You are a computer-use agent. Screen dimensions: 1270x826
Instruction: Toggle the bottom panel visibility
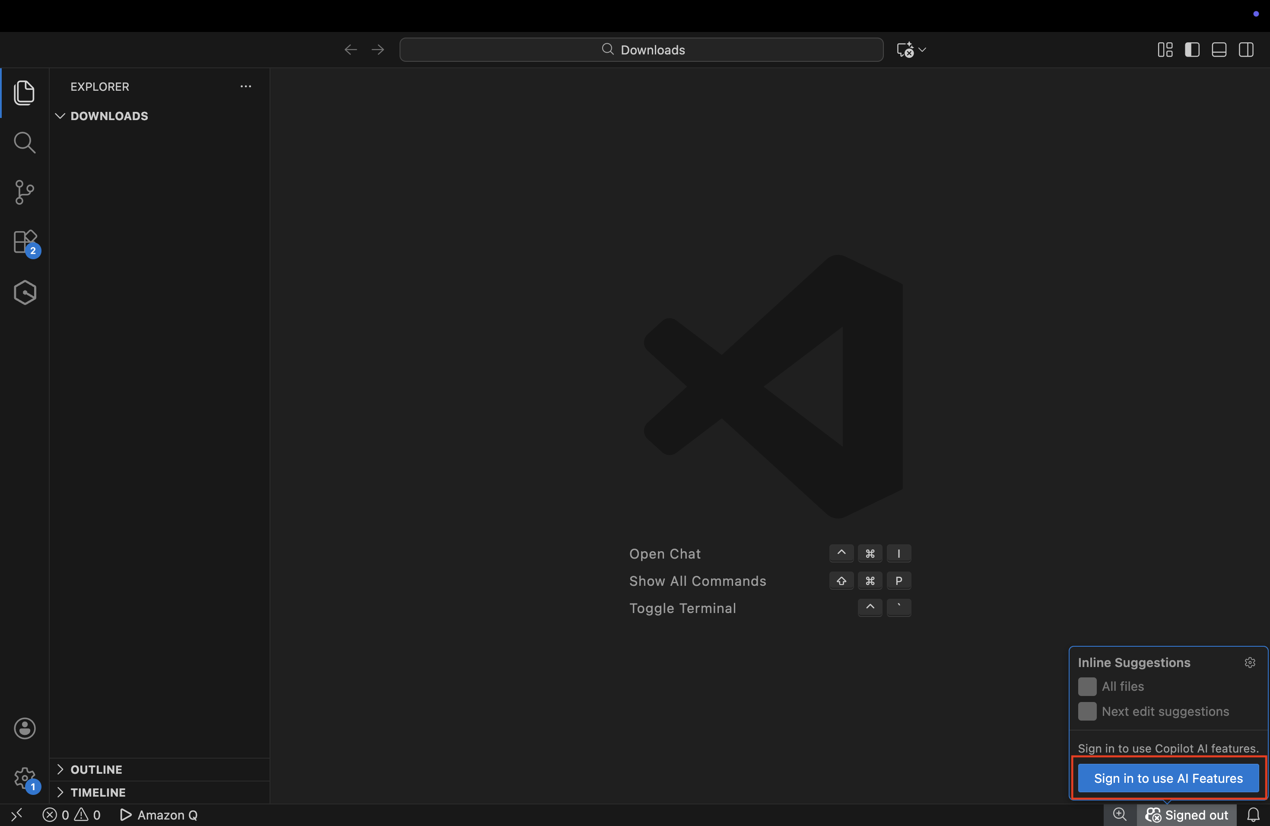pos(1219,50)
